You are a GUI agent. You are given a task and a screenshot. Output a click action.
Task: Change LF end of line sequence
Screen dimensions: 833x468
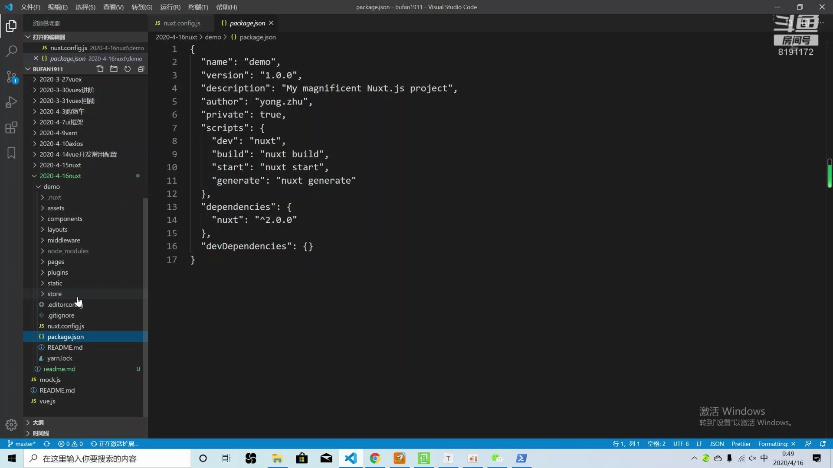[699, 444]
